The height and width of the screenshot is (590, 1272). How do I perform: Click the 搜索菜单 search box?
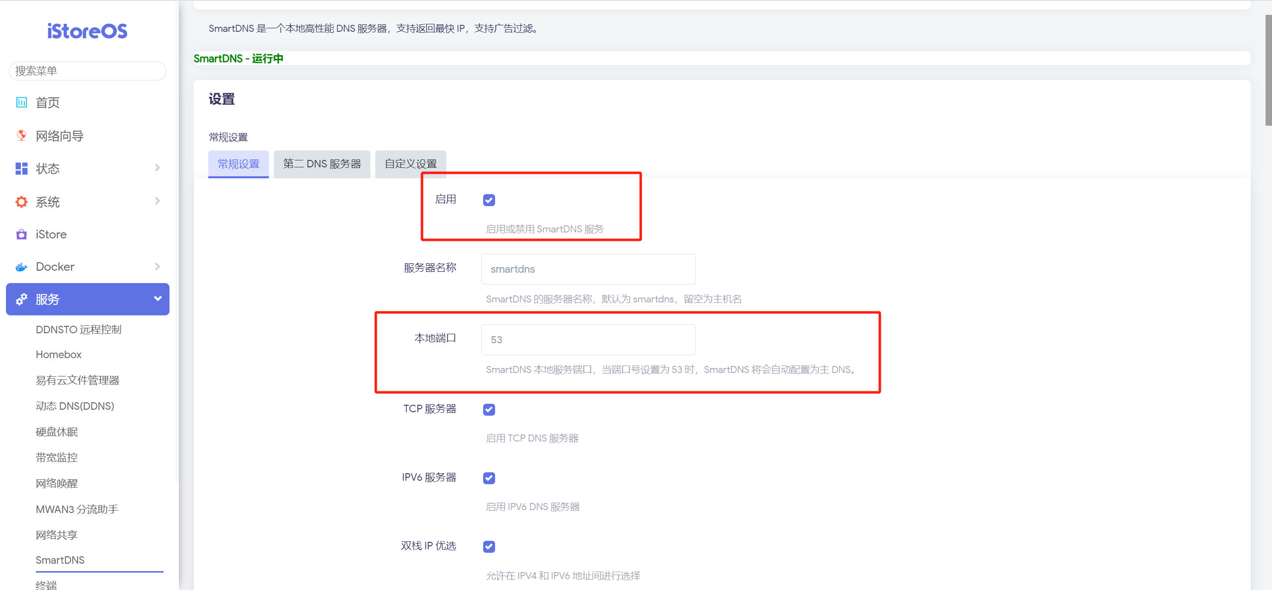[87, 71]
